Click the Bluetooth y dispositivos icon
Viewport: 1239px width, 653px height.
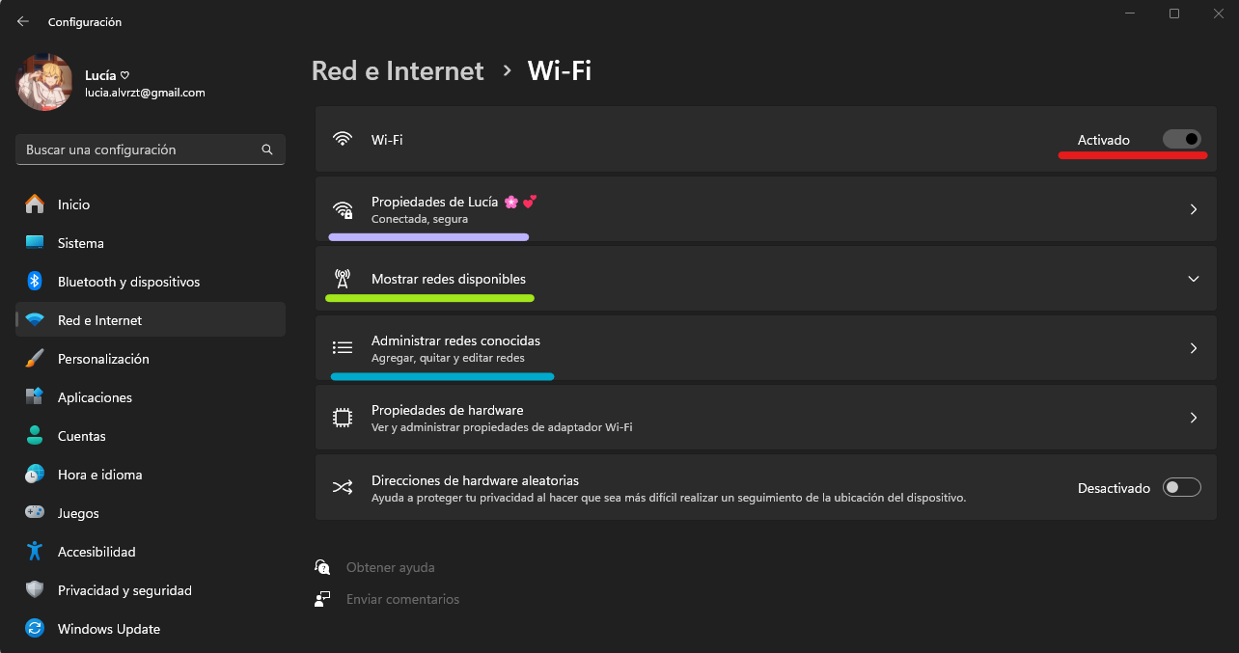35,282
